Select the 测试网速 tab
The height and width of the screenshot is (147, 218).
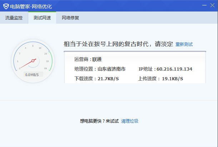coord(42,18)
